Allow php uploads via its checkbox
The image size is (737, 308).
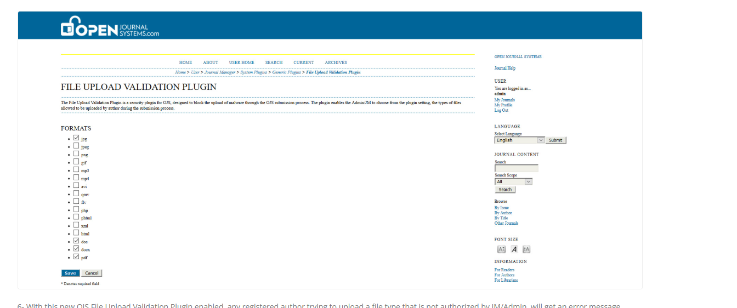pos(76,209)
